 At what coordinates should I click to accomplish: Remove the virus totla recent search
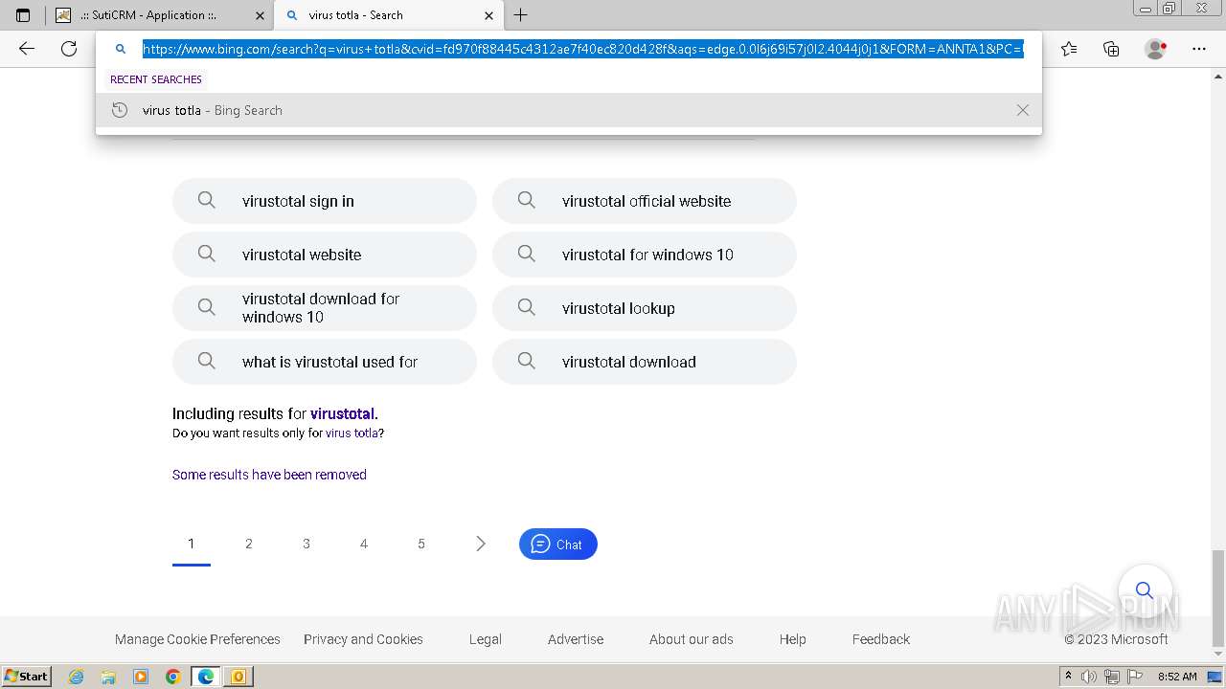pyautogui.click(x=1023, y=110)
